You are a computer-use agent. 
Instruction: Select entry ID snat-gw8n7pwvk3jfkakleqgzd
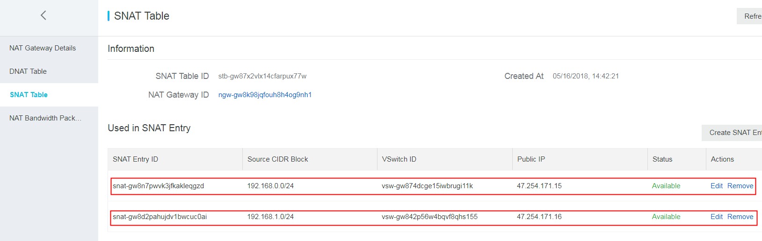click(x=158, y=186)
